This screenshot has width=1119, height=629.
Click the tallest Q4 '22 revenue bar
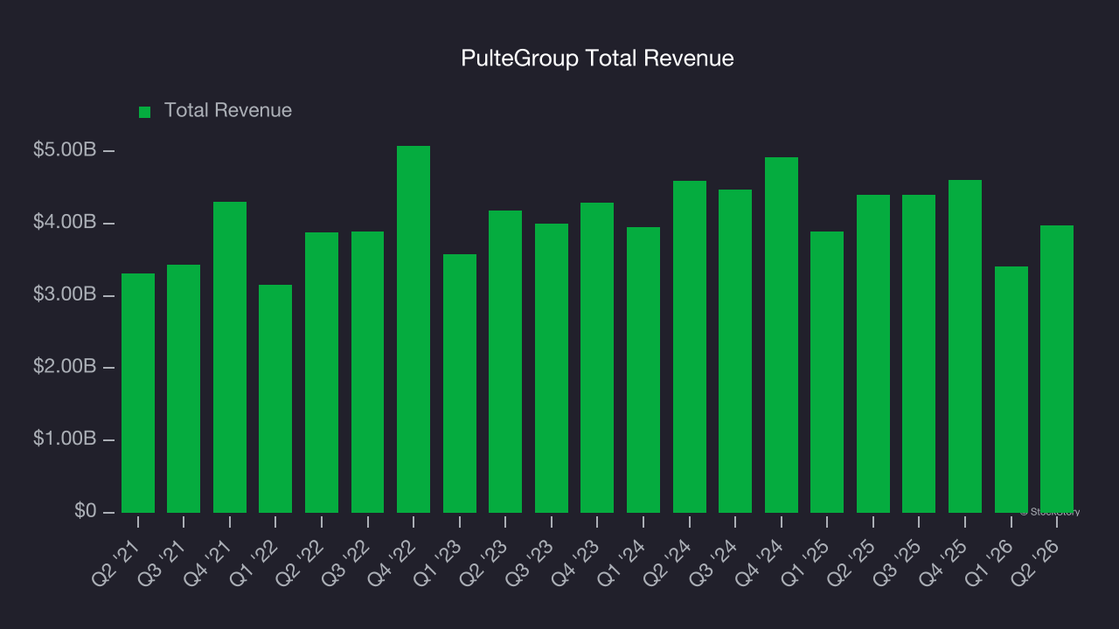[x=414, y=329]
